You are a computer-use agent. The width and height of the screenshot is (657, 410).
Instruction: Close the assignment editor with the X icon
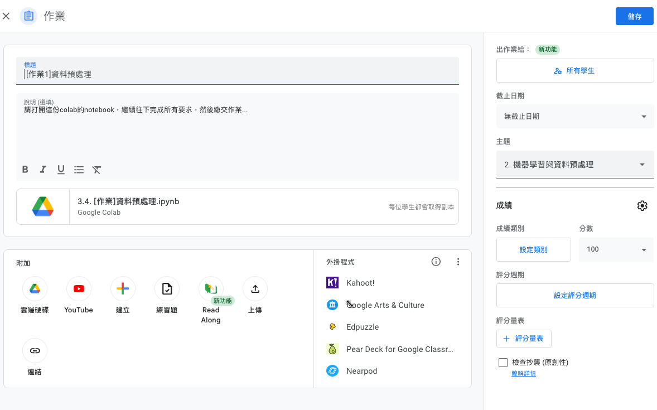(x=6, y=16)
